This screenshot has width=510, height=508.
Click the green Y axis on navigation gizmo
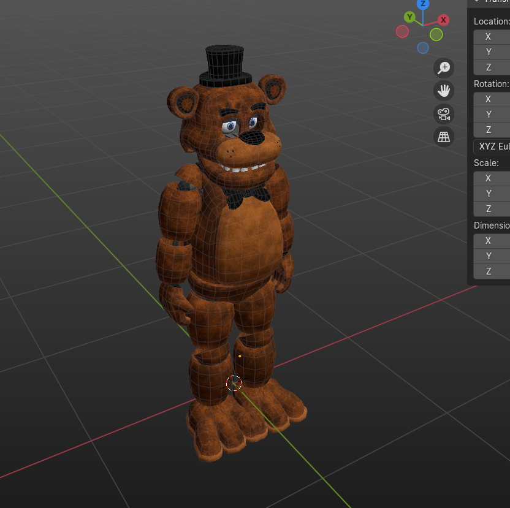[x=409, y=17]
